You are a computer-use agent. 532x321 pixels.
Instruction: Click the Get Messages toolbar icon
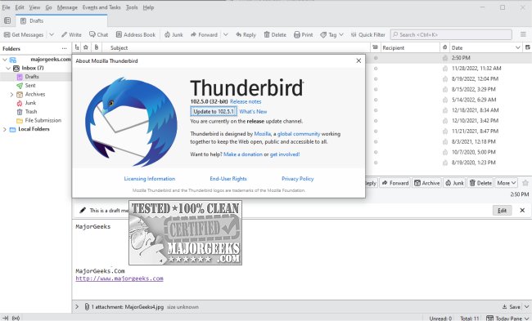coord(7,34)
